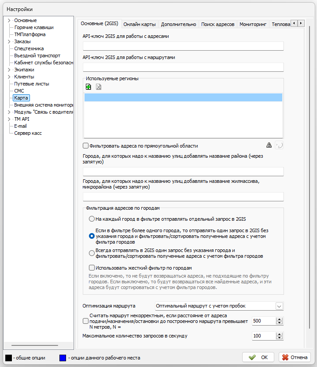This screenshot has width=317, height=367.
Task: Click the 2GIS addresses API key field
Action: 183,46
